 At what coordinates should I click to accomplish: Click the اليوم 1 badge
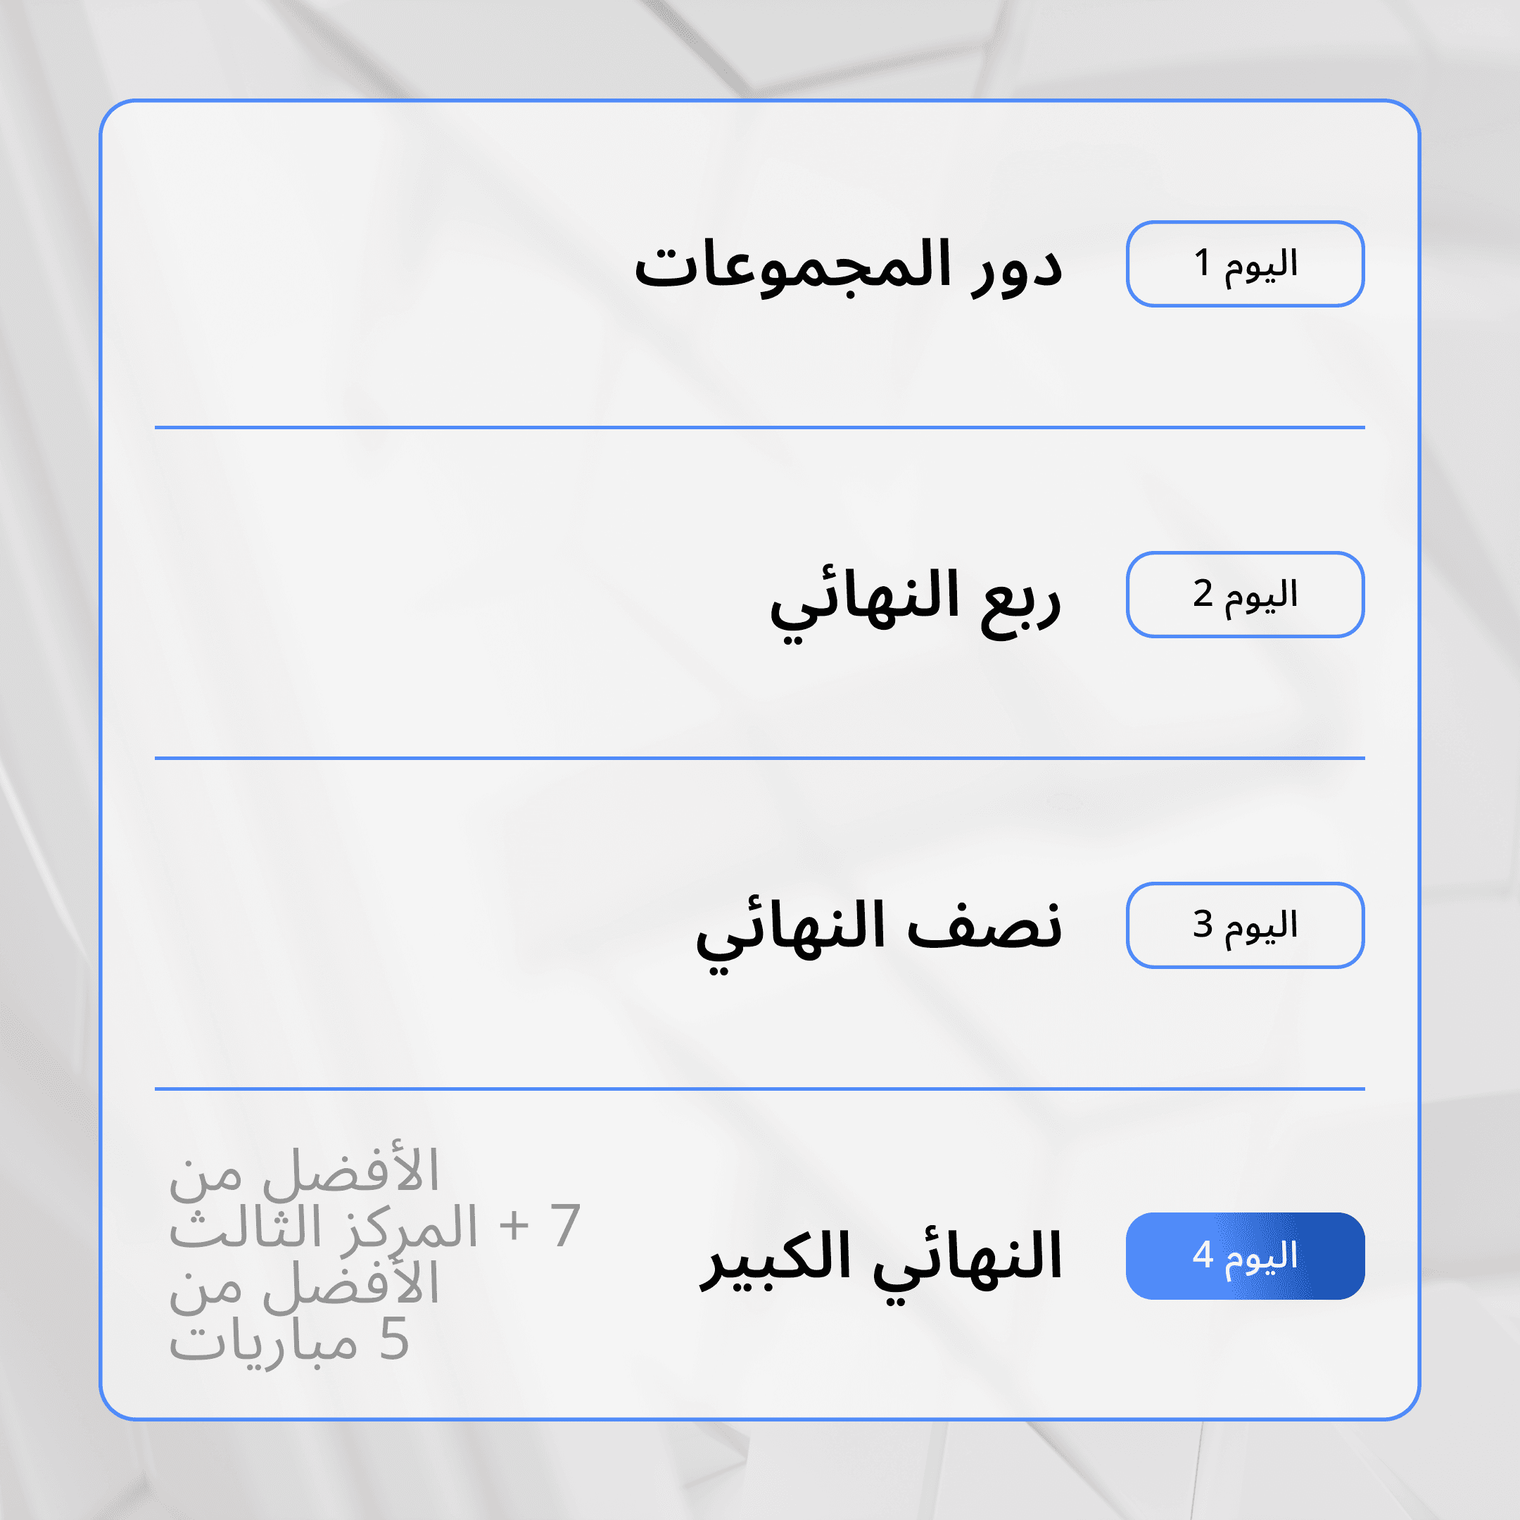(x=1245, y=264)
